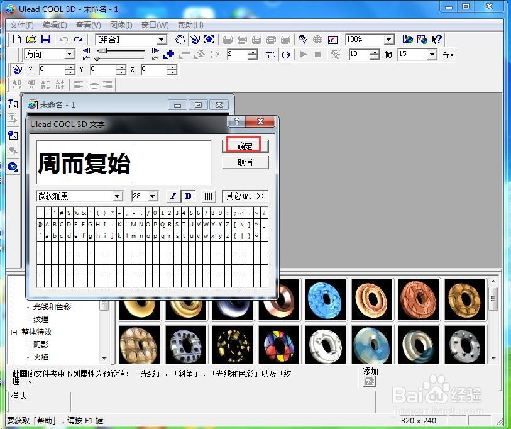Increase character spacing AB icon
Viewport: 511px width, 429px height.
tap(16, 84)
